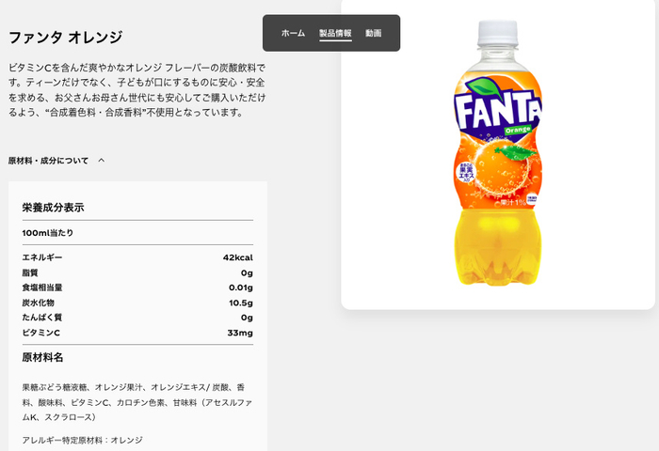
Task: Click the 炭水化物 row label
Action: [38, 303]
